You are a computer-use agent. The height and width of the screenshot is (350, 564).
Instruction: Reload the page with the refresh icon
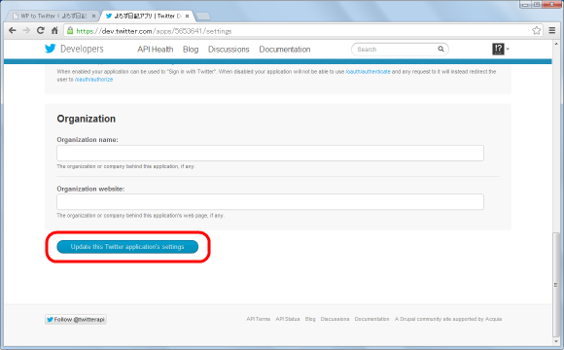(x=41, y=30)
